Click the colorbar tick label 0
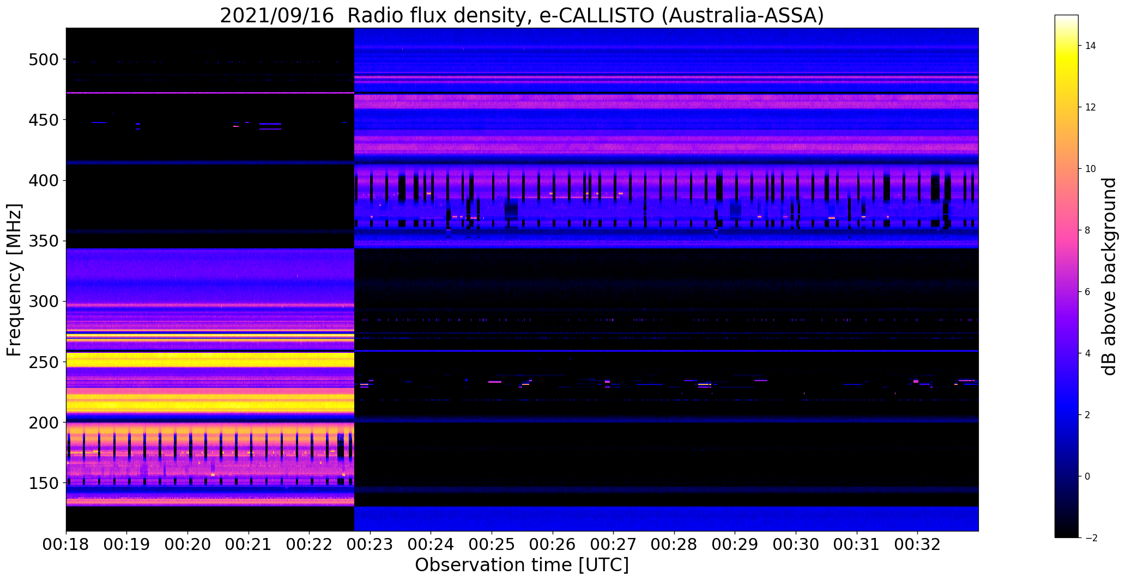Image resolution: width=1126 pixels, height=581 pixels. click(1087, 476)
